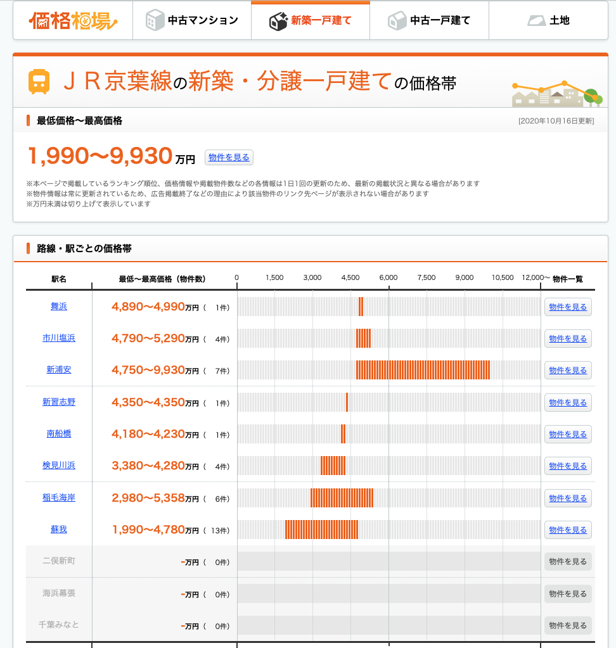Open the 舞浜 station link

tap(59, 307)
